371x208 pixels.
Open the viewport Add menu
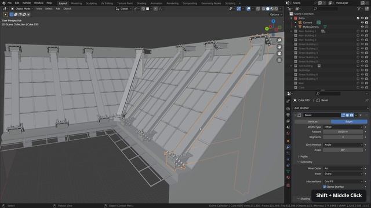(58, 9)
